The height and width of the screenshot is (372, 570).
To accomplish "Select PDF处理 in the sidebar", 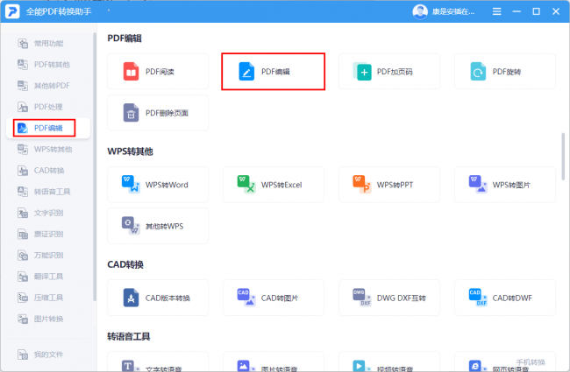I will pos(48,107).
